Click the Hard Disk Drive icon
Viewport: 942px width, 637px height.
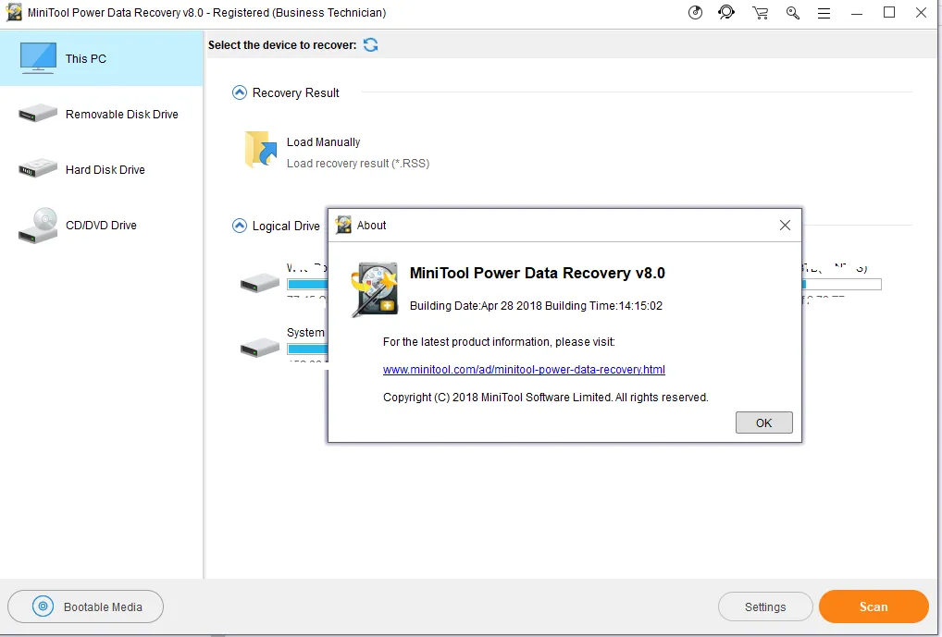point(38,168)
